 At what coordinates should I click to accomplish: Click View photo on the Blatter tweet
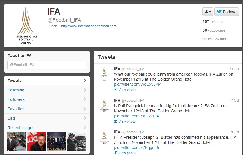coord(127,153)
